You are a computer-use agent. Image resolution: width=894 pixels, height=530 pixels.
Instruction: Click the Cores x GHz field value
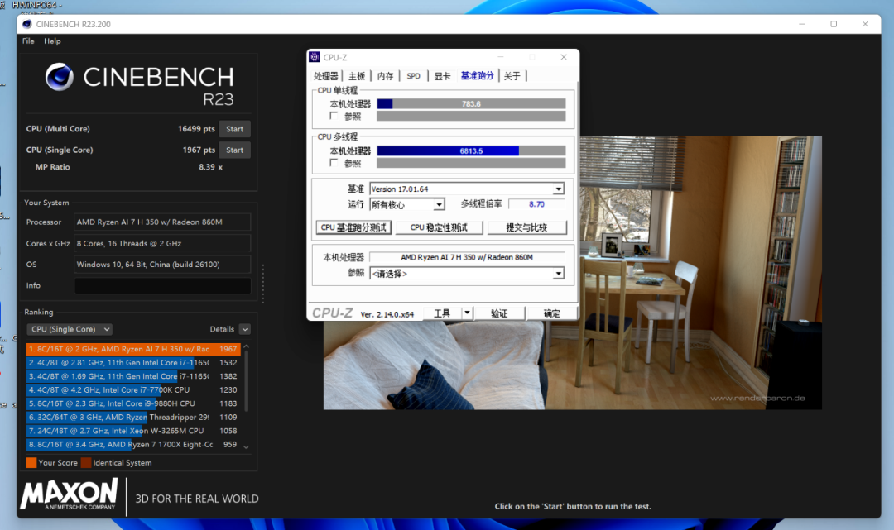tap(162, 243)
